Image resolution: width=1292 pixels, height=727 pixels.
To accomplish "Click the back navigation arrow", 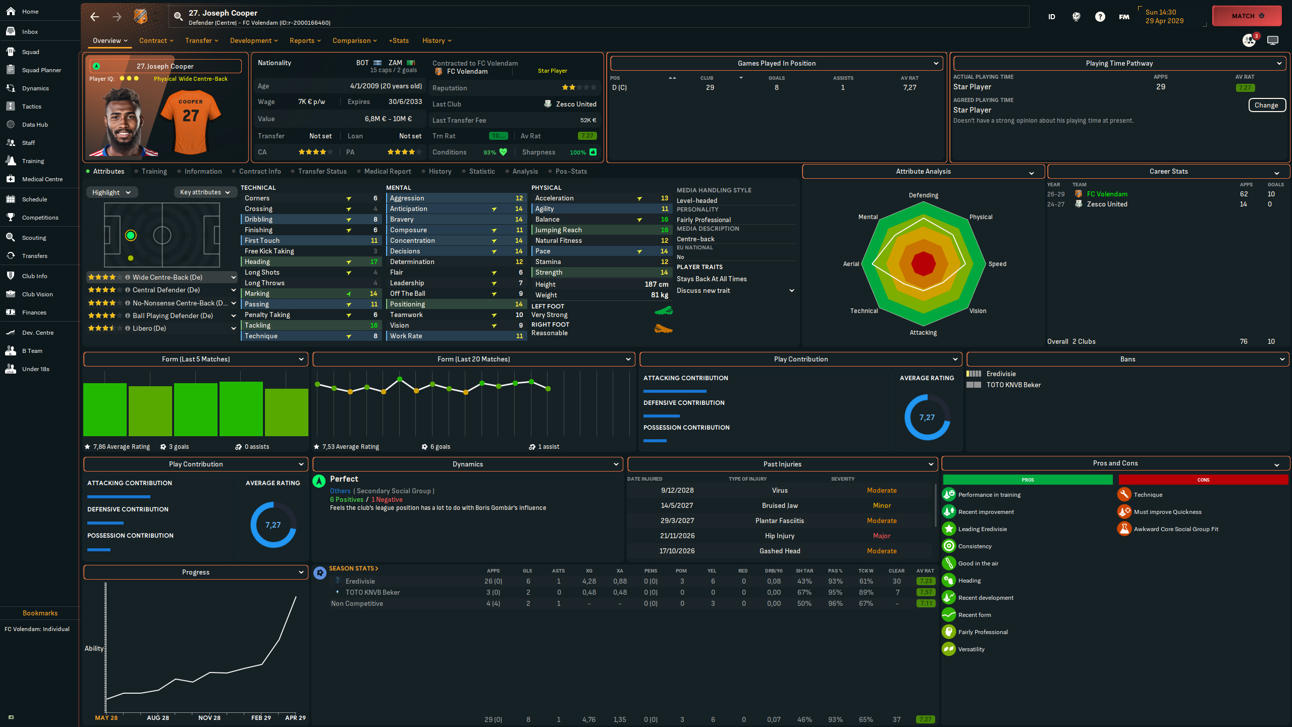I will [x=94, y=17].
